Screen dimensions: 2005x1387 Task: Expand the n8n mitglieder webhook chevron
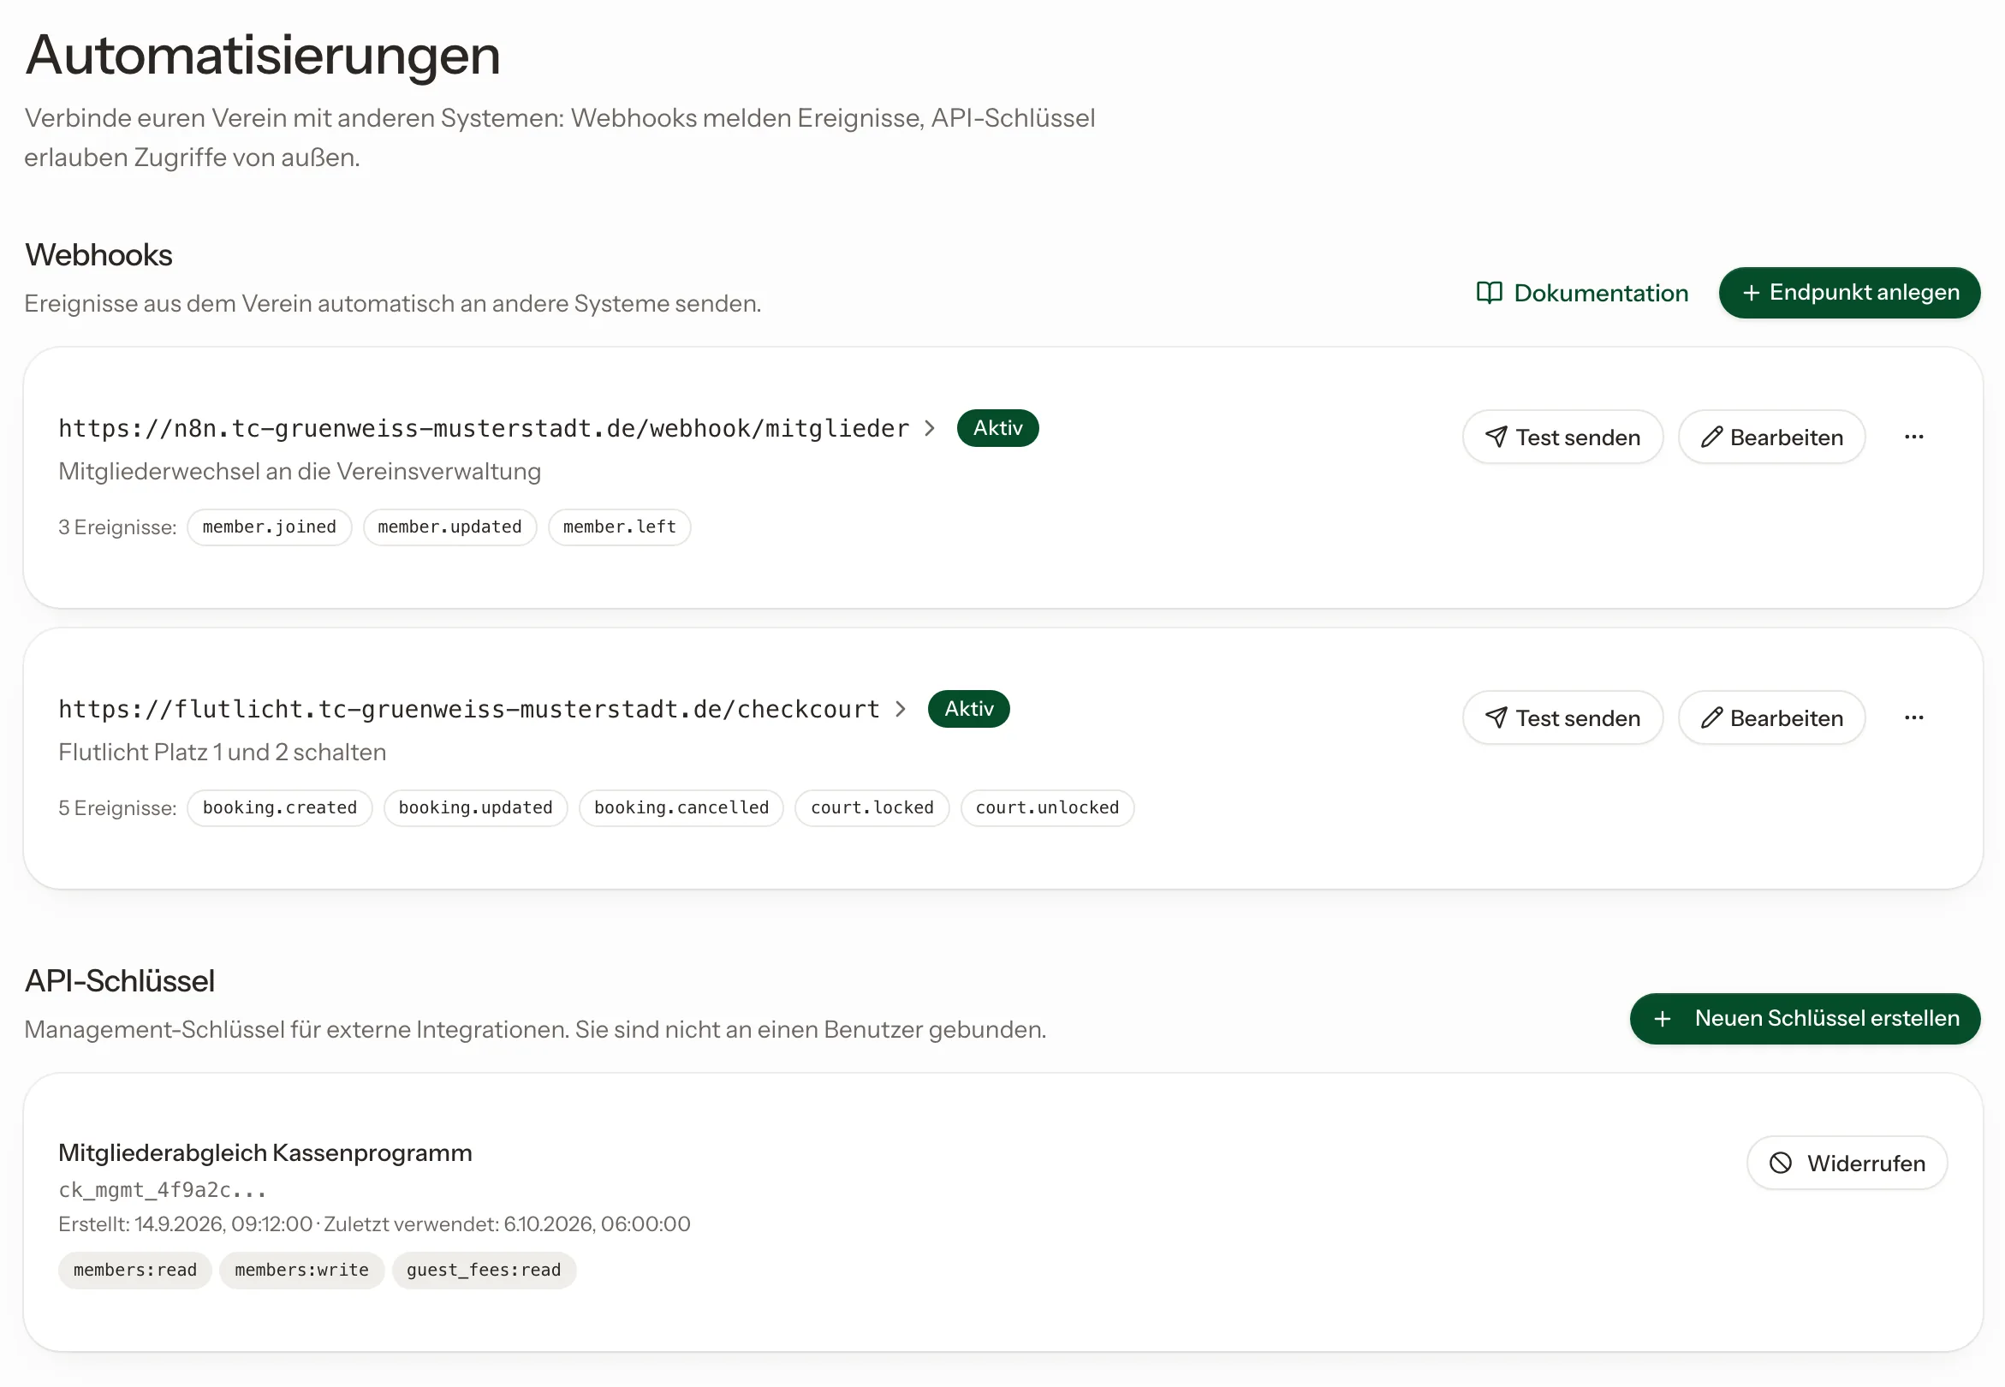[x=930, y=428]
